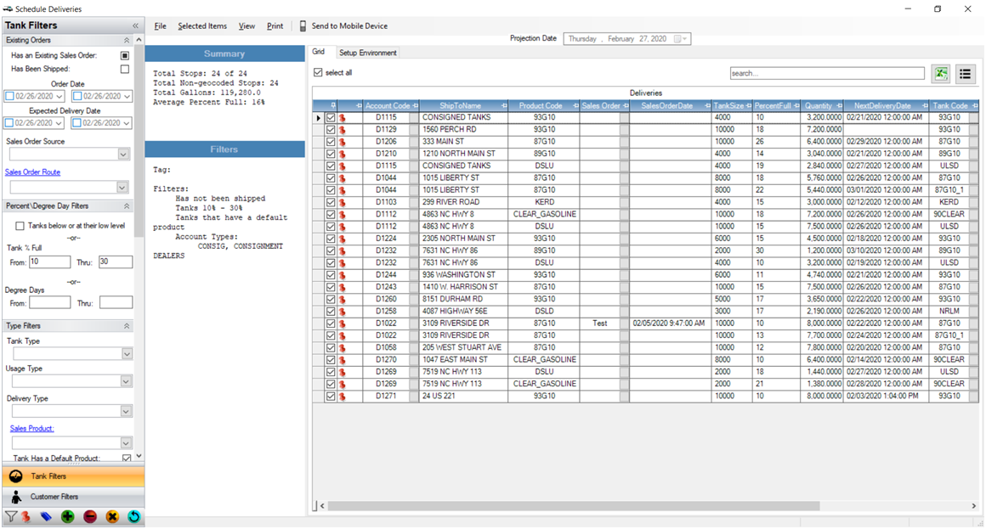Viewport: 986px width, 529px height.
Task: Open the Print menu
Action: (275, 25)
